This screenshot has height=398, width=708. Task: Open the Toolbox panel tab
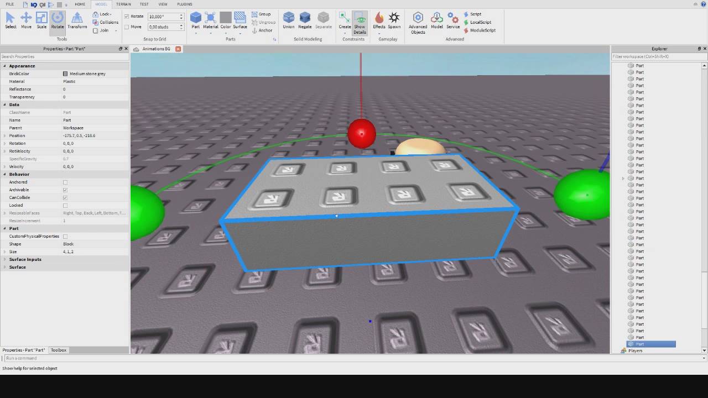(x=59, y=350)
